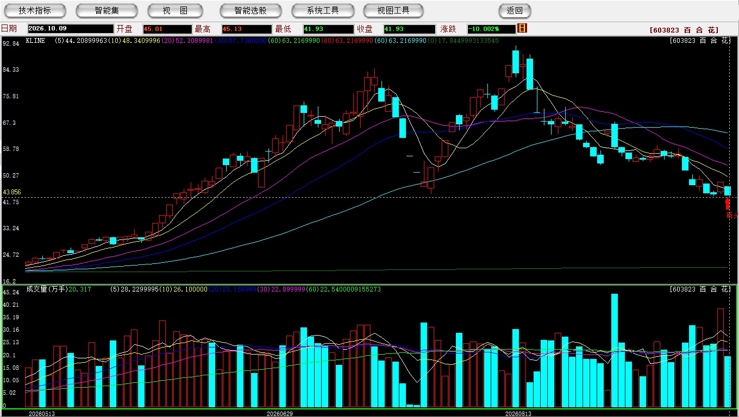Click the tallest cyan volume bar

click(x=615, y=350)
